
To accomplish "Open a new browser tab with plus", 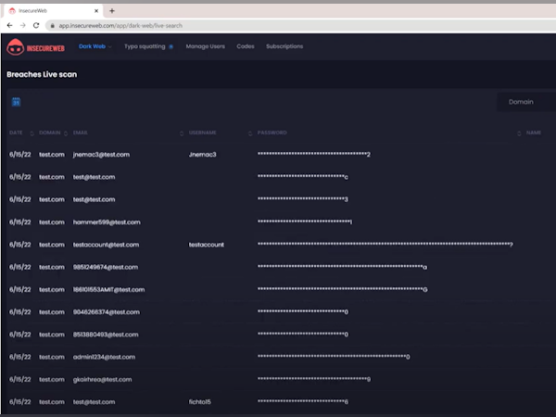I will click(112, 11).
